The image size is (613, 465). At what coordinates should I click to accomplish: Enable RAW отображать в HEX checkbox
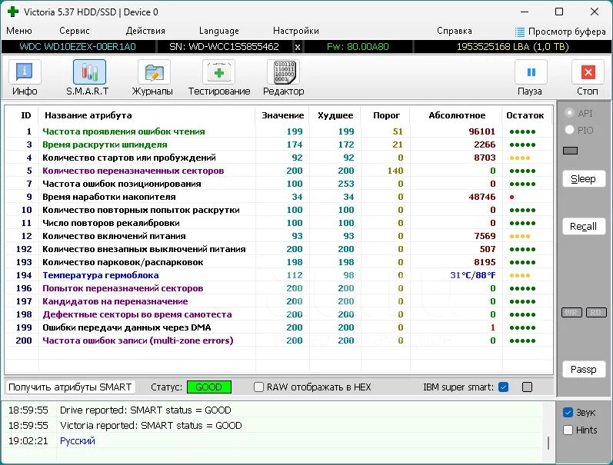click(x=258, y=387)
